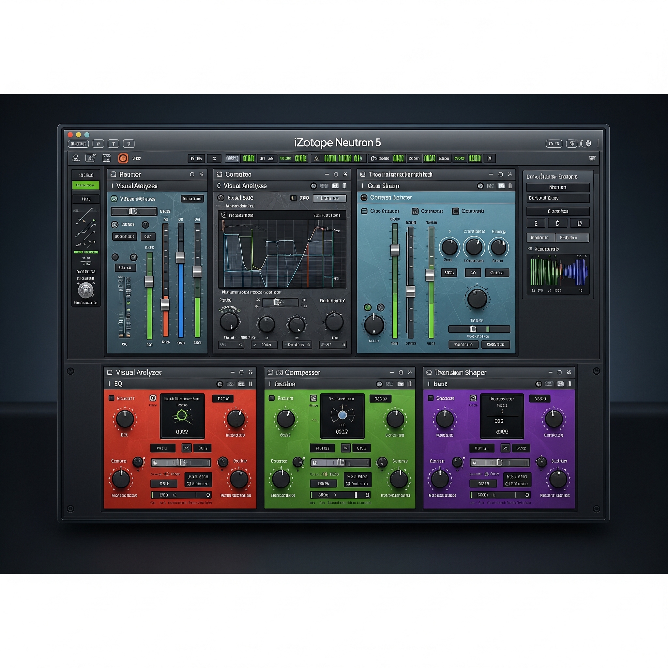Click the small middle button in red EQ panel

coord(186,448)
